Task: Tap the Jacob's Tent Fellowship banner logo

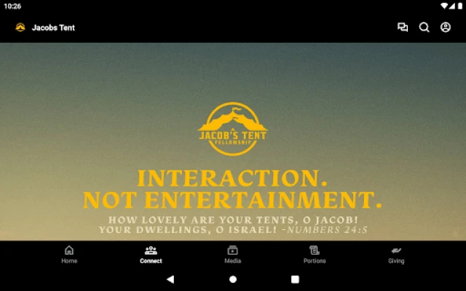Action: pyautogui.click(x=233, y=129)
